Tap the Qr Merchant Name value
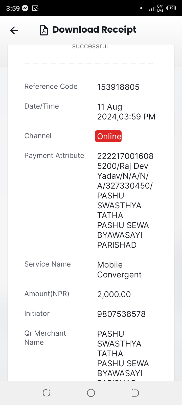 [x=123, y=355]
